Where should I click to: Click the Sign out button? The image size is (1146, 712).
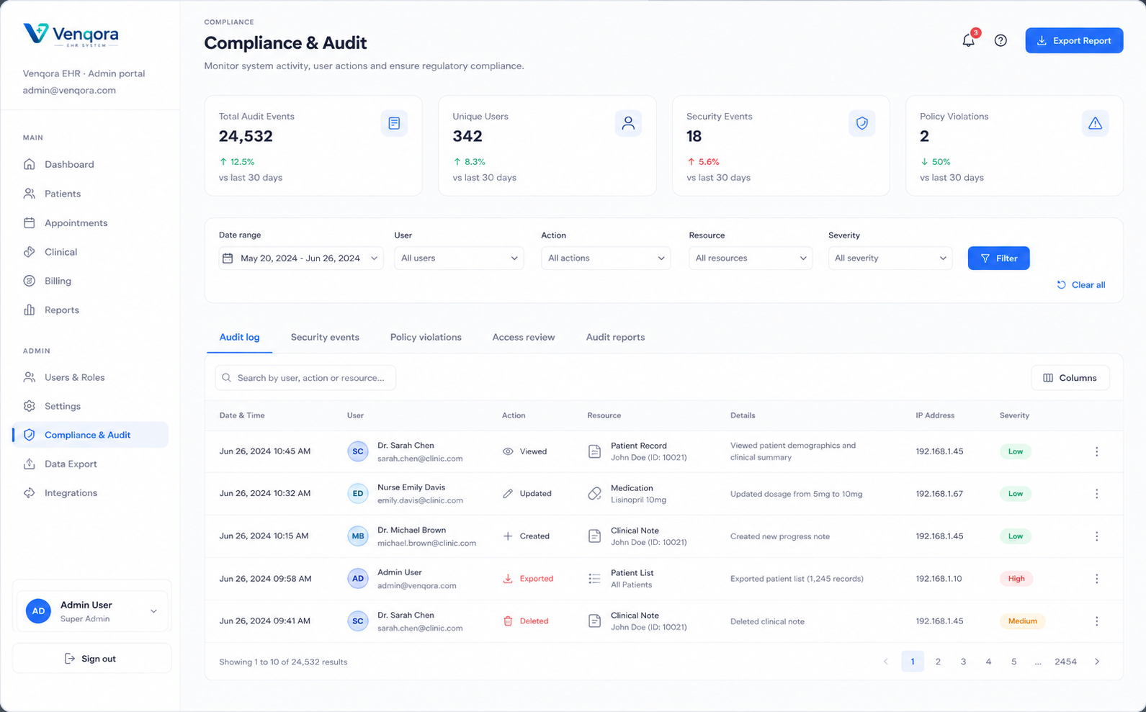point(91,659)
